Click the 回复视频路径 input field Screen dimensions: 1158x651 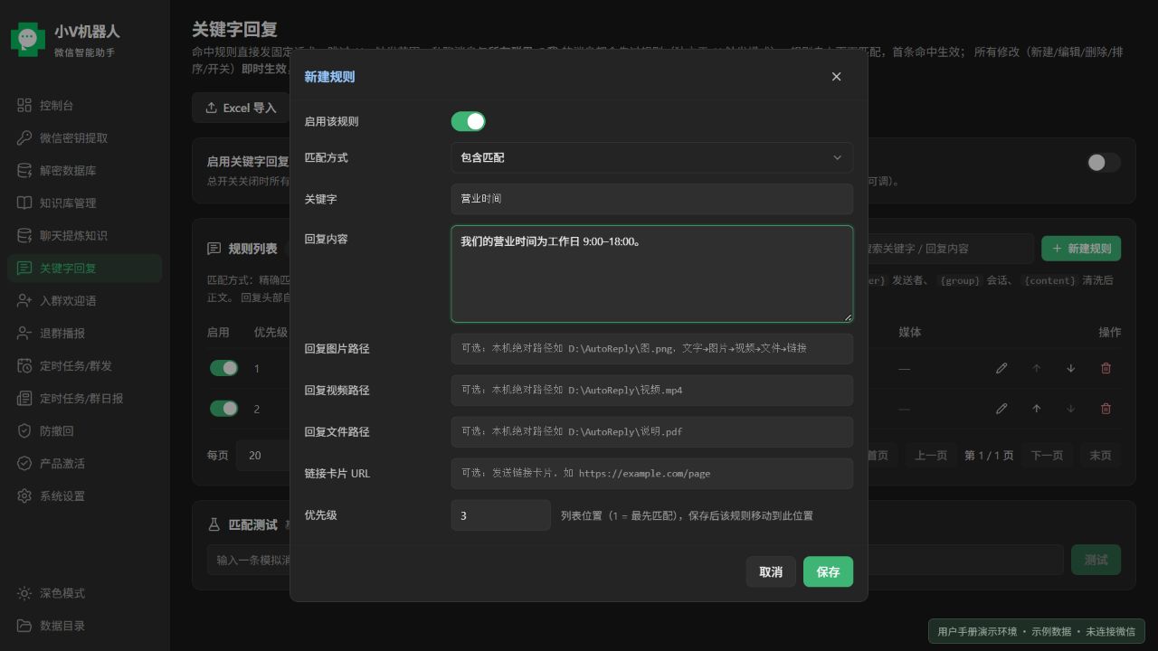point(651,391)
